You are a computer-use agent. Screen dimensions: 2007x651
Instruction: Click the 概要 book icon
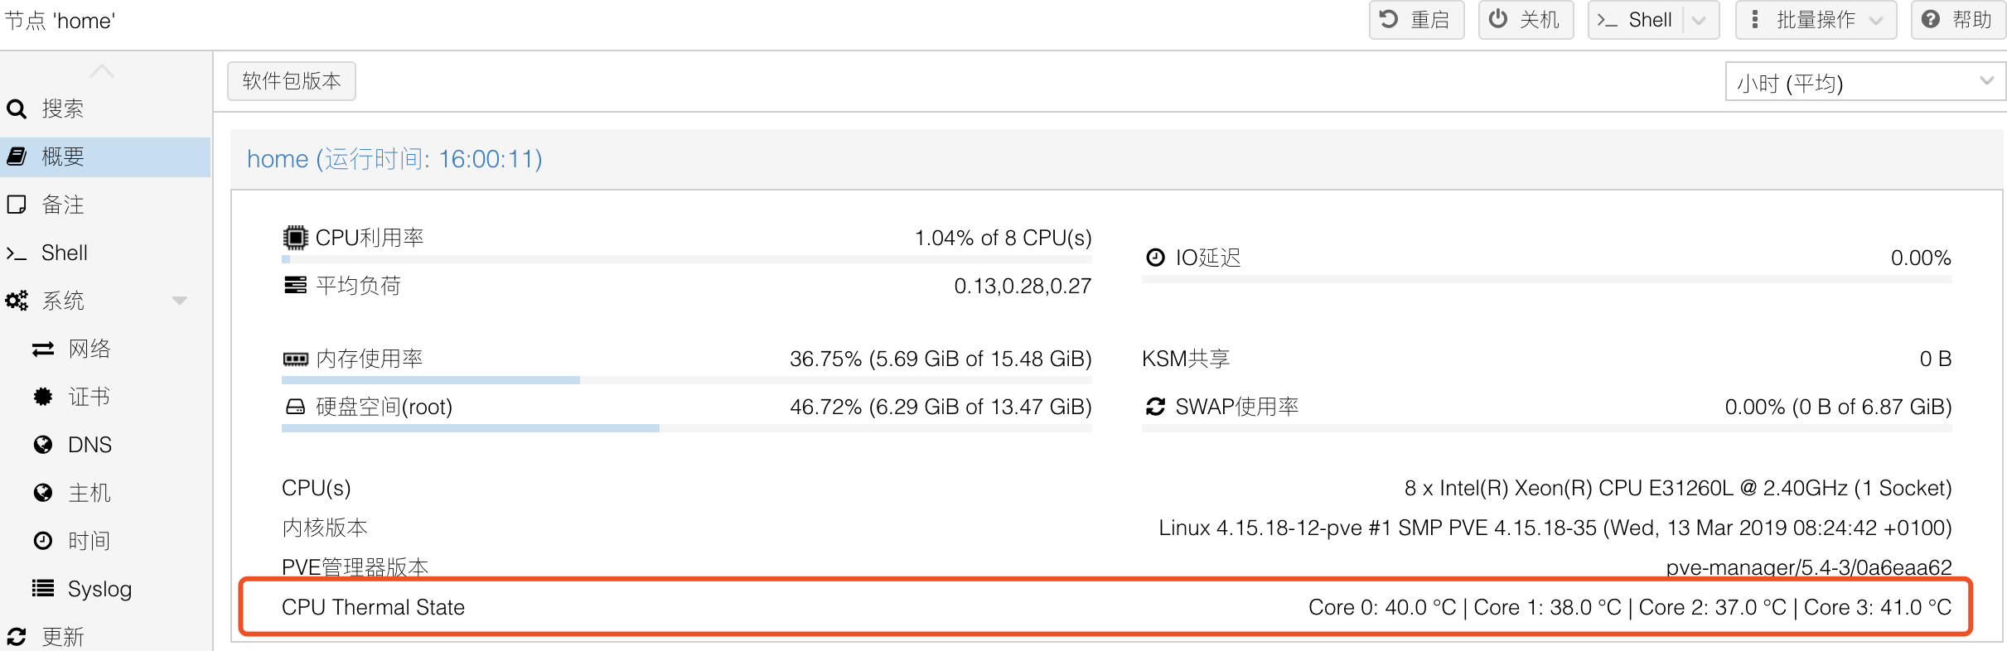[x=17, y=157]
